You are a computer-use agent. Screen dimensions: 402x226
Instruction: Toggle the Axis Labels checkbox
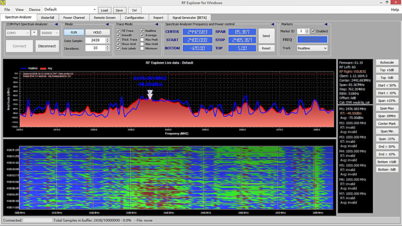(118, 48)
